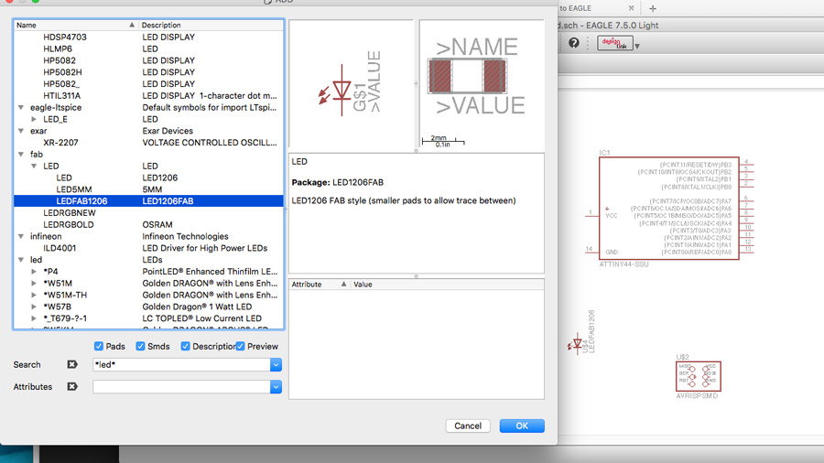Select the HDSP4703 row
The width and height of the screenshot is (824, 463).
pyautogui.click(x=148, y=37)
